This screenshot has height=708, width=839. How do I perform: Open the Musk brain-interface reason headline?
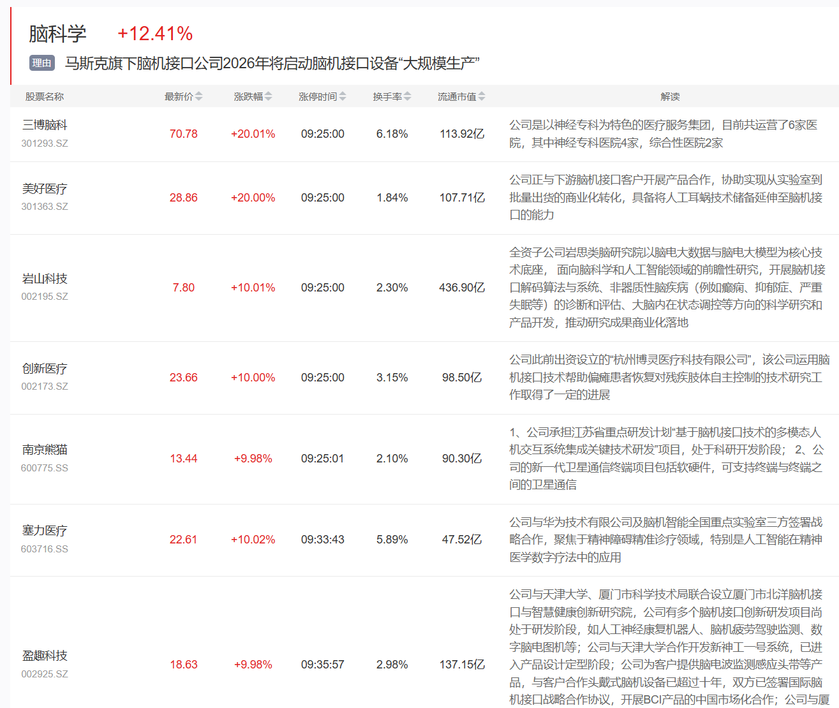pyautogui.click(x=272, y=63)
